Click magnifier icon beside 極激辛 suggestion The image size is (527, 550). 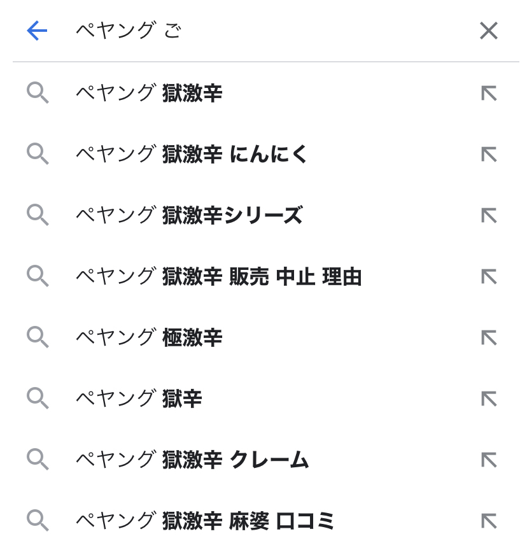point(38,338)
